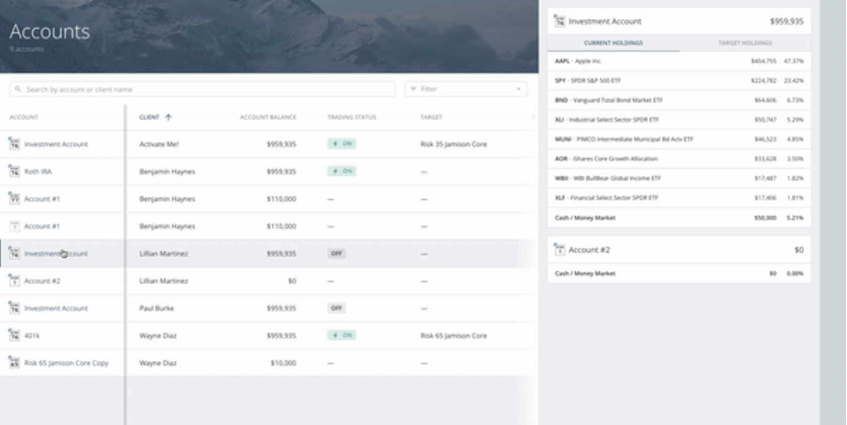Screen dimensions: 847x425
Task: Click the account icon next to 401k
Action: [x=14, y=335]
